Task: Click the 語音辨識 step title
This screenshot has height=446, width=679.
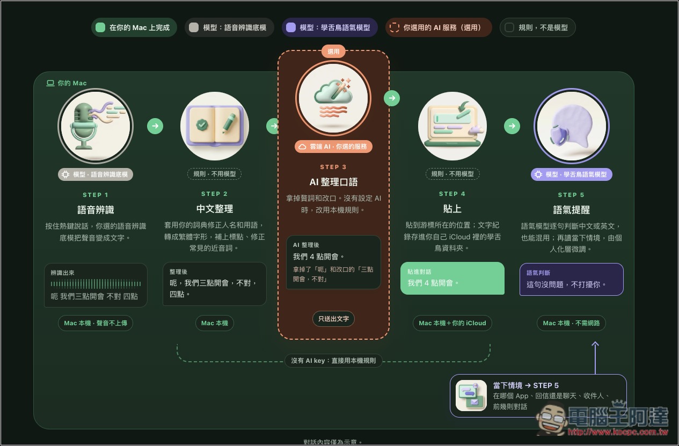Action: 96,210
